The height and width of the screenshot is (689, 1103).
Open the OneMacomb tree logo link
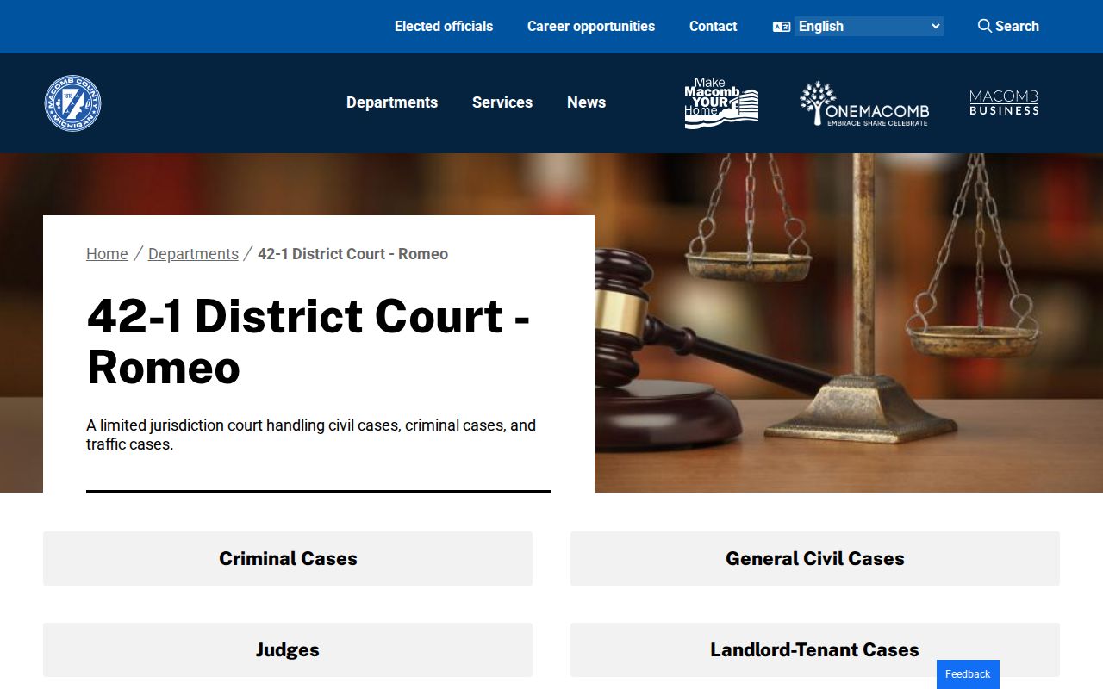(x=864, y=103)
